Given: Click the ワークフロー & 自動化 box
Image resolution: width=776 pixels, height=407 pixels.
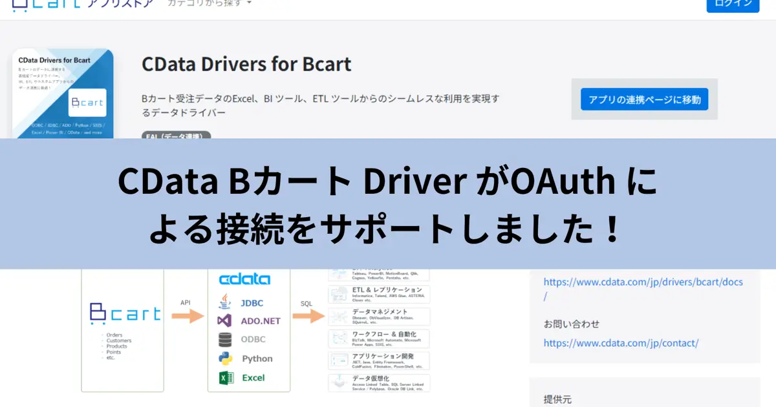Looking at the screenshot, I should click(379, 339).
